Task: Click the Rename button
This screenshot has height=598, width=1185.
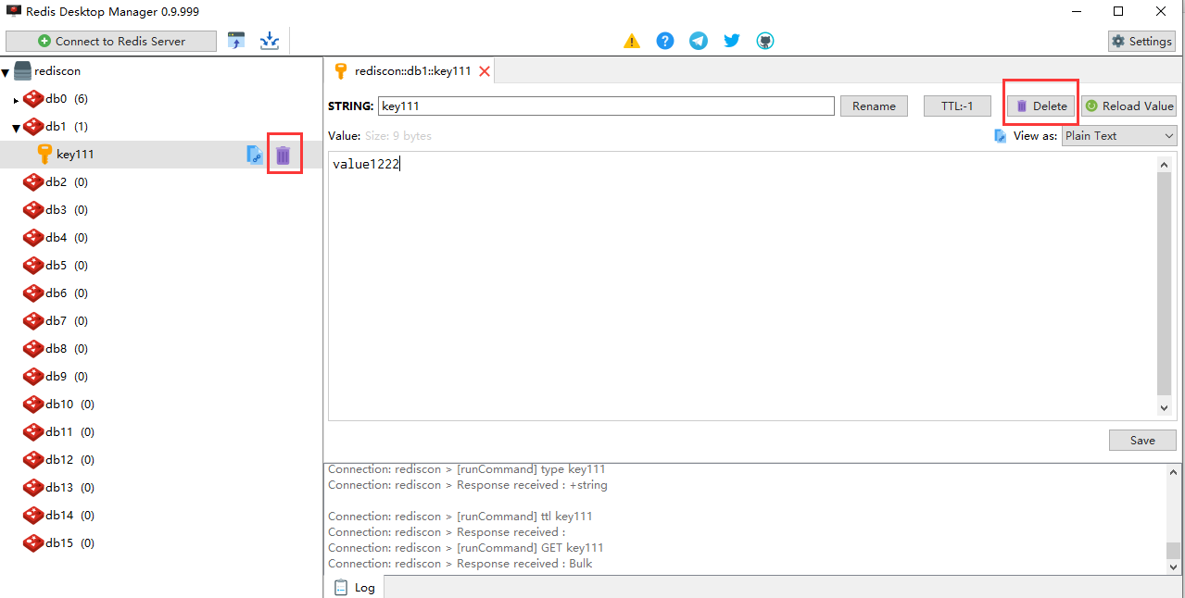Action: 874,106
